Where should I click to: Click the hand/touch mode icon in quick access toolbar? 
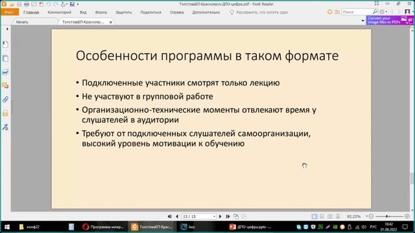pos(64,5)
